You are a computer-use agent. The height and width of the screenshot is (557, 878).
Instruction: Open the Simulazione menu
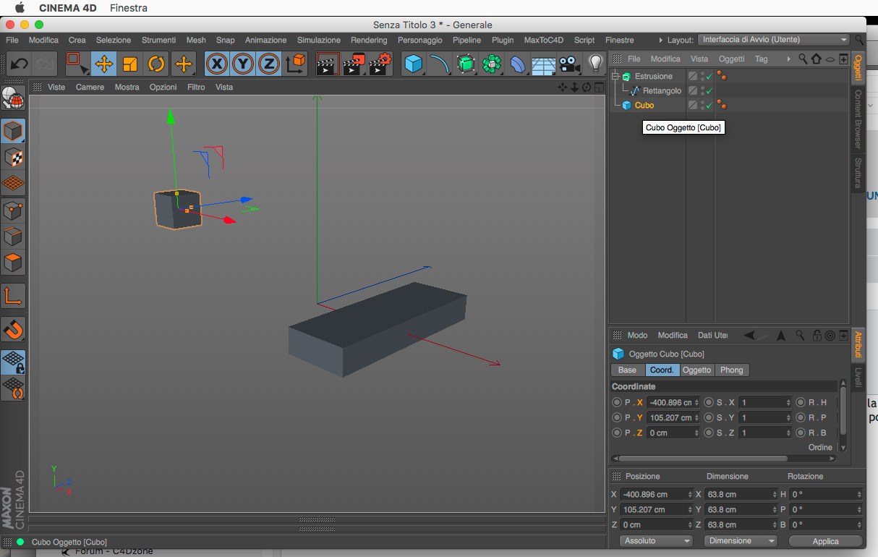[318, 40]
